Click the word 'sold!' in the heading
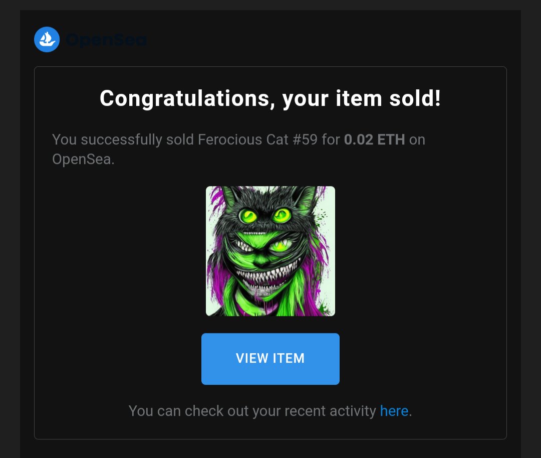The width and height of the screenshot is (541, 458). click(x=415, y=98)
